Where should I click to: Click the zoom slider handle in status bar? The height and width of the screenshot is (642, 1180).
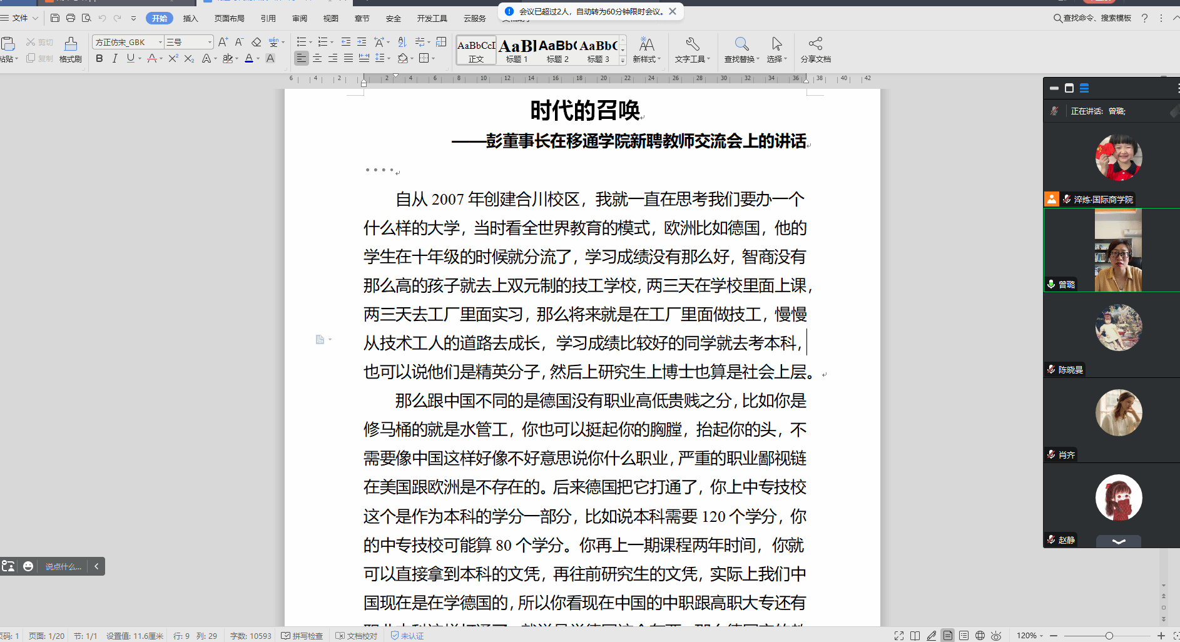click(x=1109, y=636)
